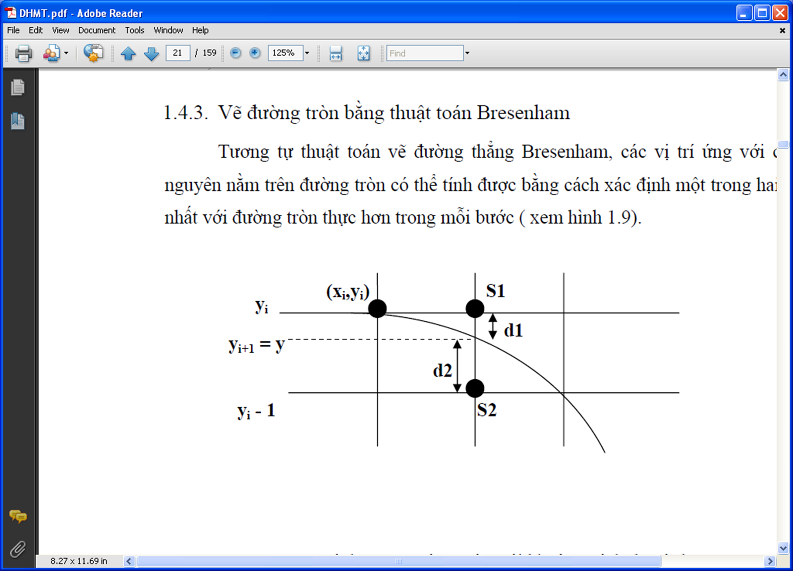The height and width of the screenshot is (571, 793).
Task: Go to next page with down arrow
Action: pyautogui.click(x=151, y=53)
